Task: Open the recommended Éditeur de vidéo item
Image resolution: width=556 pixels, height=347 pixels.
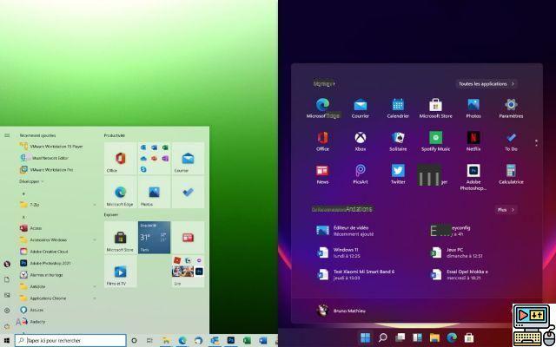Action: point(346,231)
